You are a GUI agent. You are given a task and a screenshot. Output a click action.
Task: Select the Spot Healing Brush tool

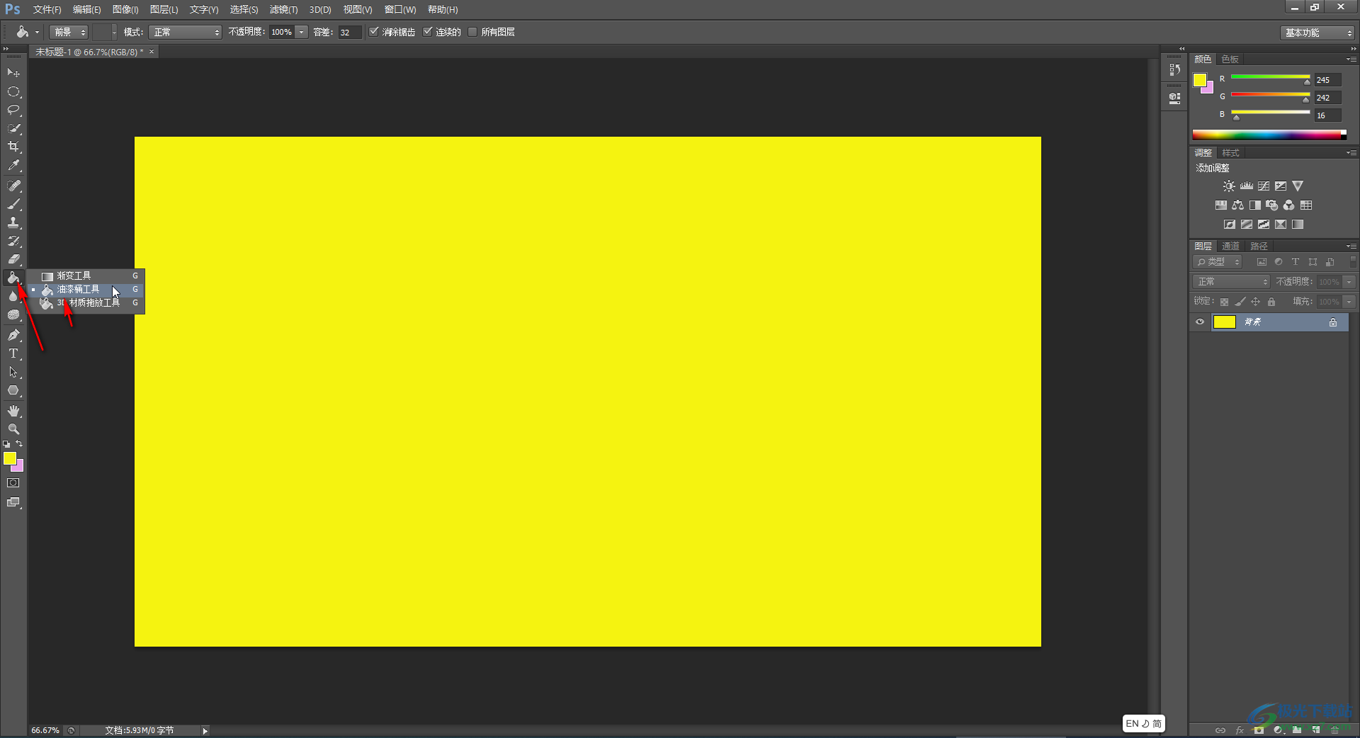13,186
